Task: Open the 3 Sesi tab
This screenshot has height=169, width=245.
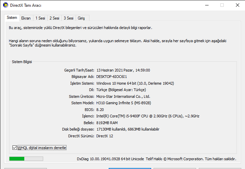Action: point(69,18)
